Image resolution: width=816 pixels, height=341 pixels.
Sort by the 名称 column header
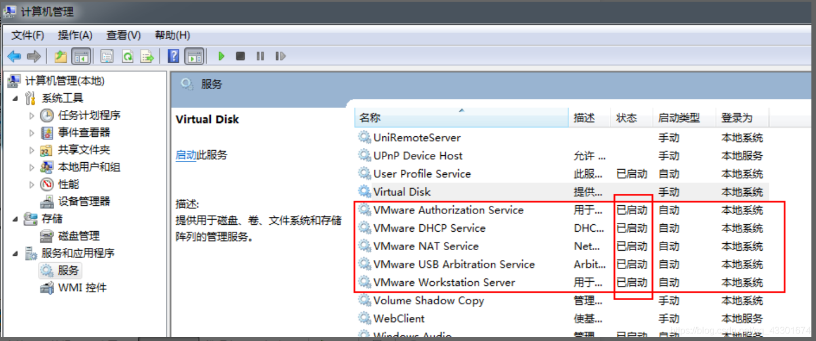[461, 118]
